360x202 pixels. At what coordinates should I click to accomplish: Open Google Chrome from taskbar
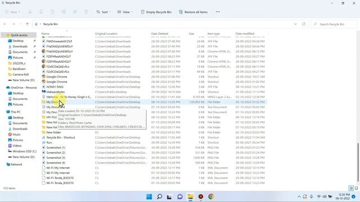211,196
